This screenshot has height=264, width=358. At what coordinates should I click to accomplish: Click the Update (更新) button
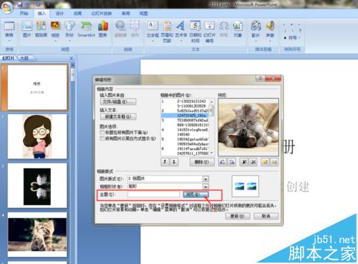(x=238, y=216)
